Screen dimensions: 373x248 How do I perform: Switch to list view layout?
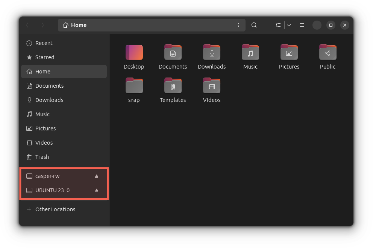click(x=278, y=25)
